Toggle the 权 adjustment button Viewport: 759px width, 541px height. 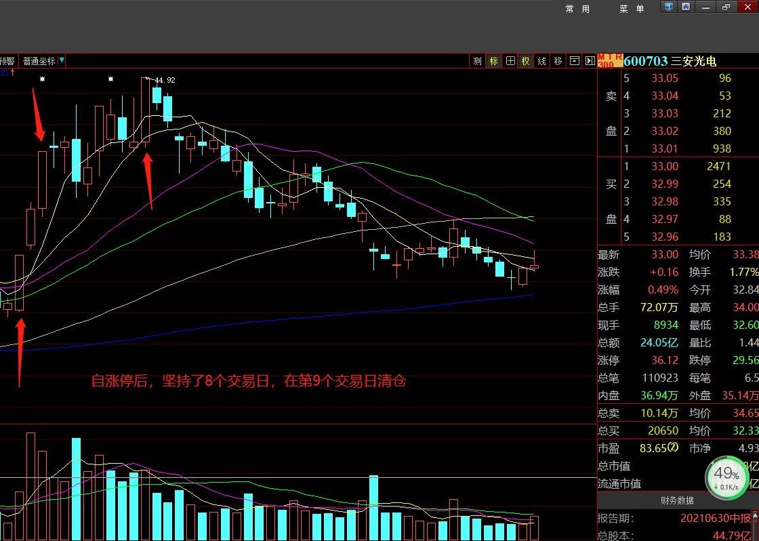coord(525,61)
